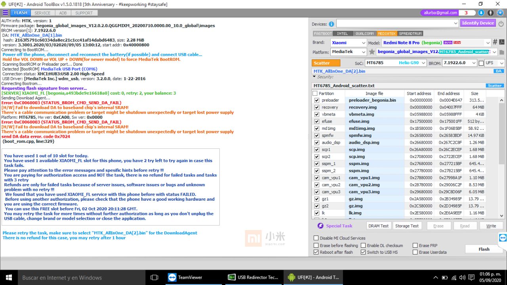
Task: Switch to the ADB tab
Action: 63,13
